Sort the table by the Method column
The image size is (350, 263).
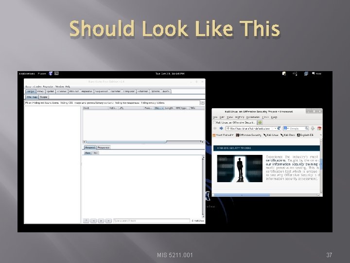(113, 108)
